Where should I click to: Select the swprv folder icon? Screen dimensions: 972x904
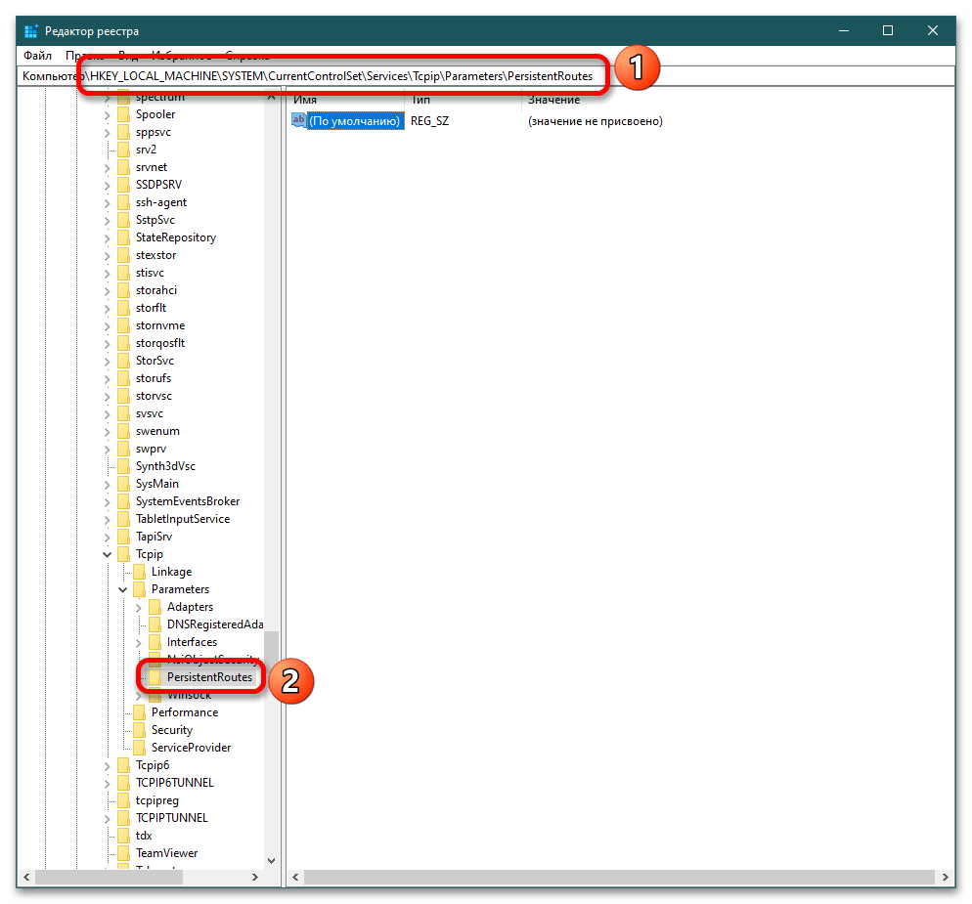124,449
